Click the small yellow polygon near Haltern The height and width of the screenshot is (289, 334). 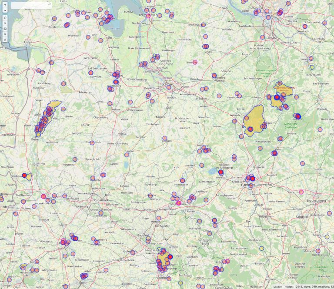pos(23,266)
